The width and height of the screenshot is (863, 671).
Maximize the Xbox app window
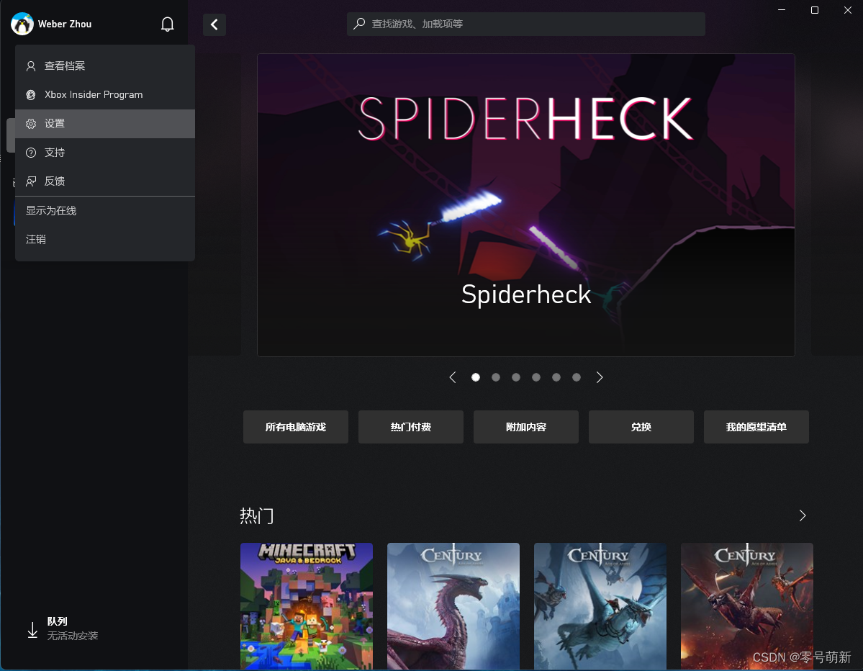(x=815, y=10)
